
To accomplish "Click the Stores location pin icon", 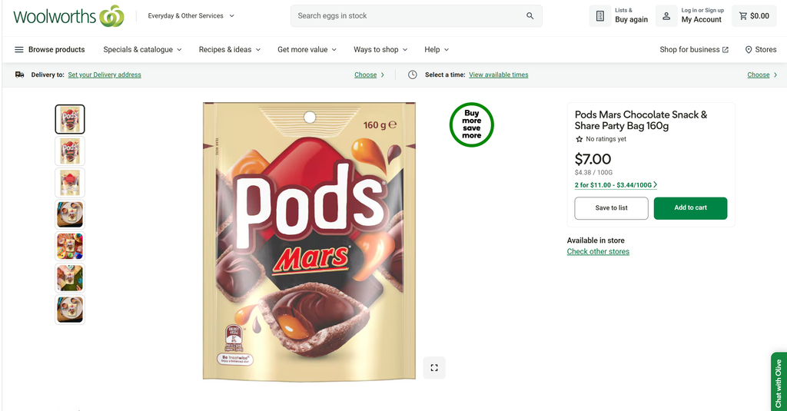I will pos(749,50).
